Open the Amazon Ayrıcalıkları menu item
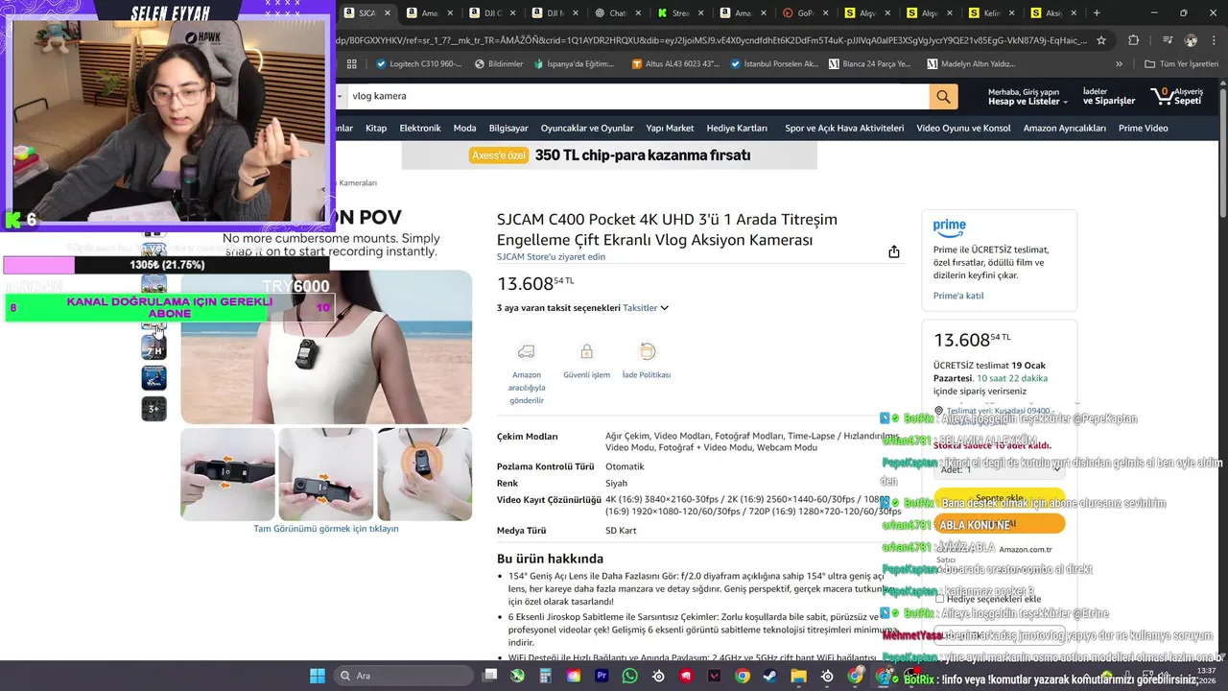This screenshot has height=691, width=1228. [1065, 128]
